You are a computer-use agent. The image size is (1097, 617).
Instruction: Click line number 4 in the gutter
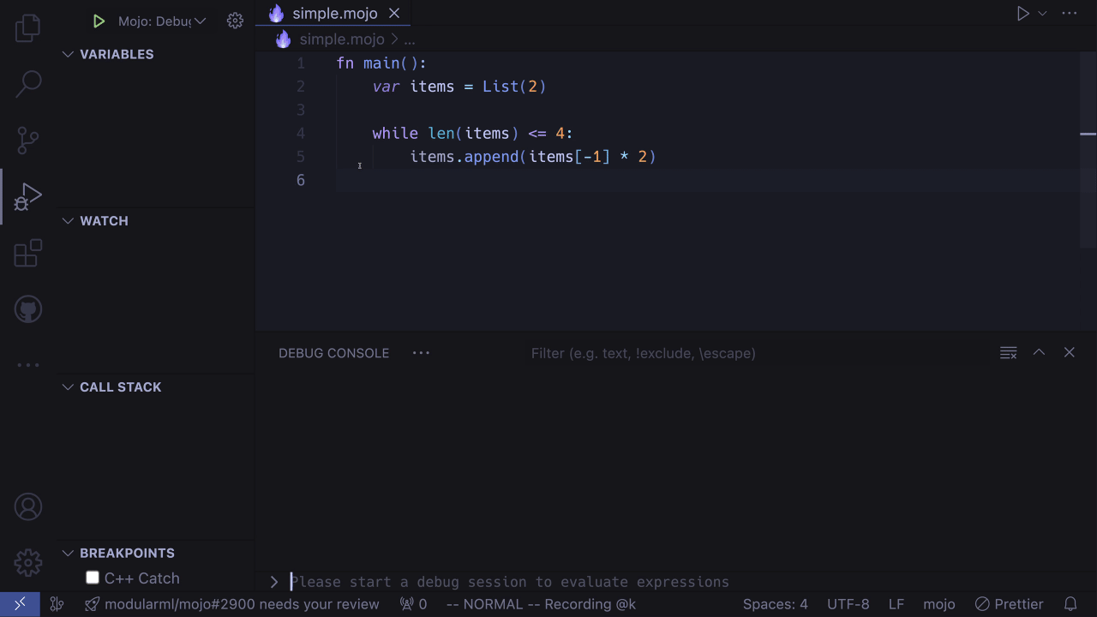click(x=301, y=134)
